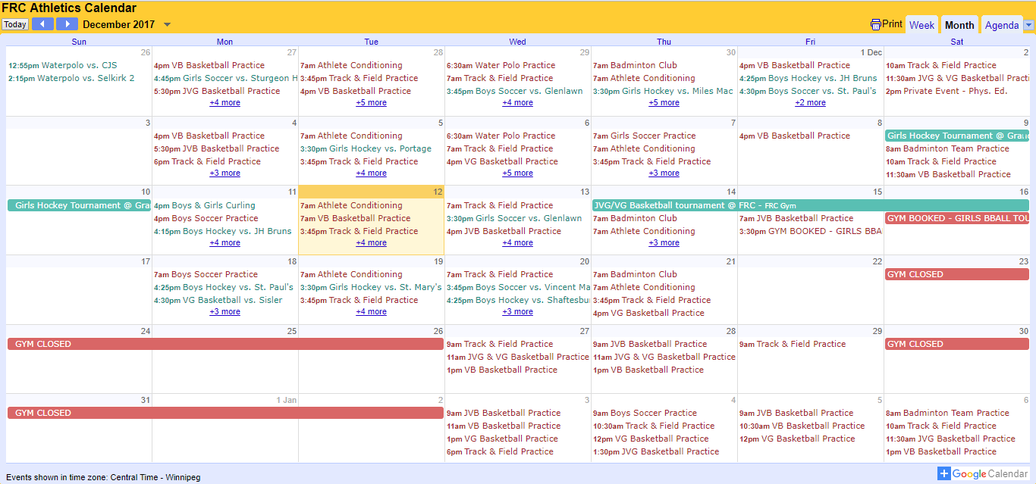Open Girls Hockey Tournament event on December 10

80,205
